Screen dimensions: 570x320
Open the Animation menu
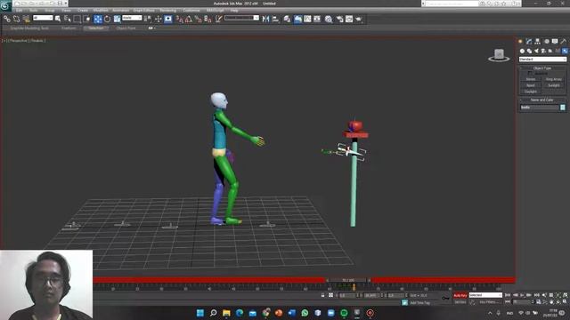click(x=121, y=11)
